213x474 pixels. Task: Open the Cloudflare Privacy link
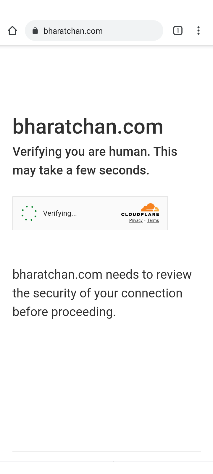tap(136, 220)
